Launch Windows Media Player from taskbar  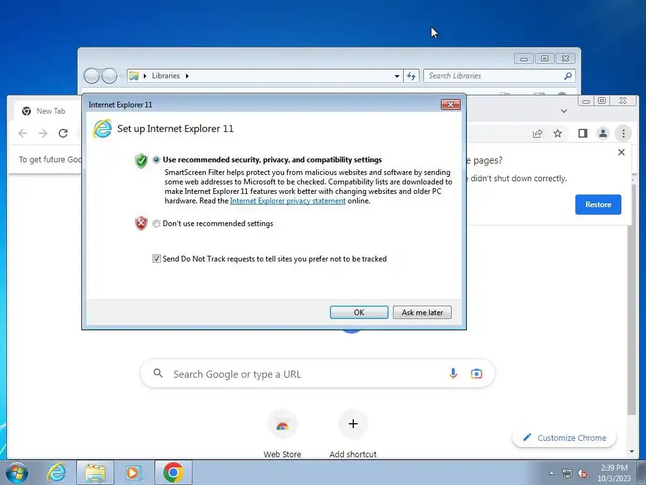click(x=133, y=472)
